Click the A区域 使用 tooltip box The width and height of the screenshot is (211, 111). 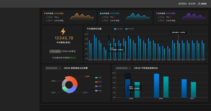point(134,88)
